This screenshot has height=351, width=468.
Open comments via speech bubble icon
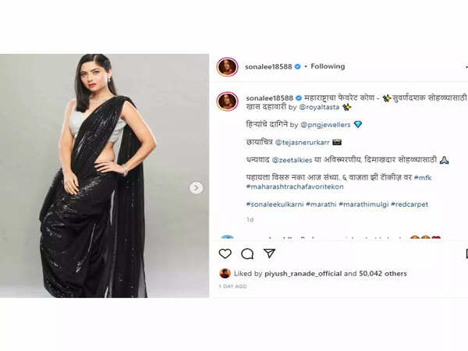(x=247, y=253)
